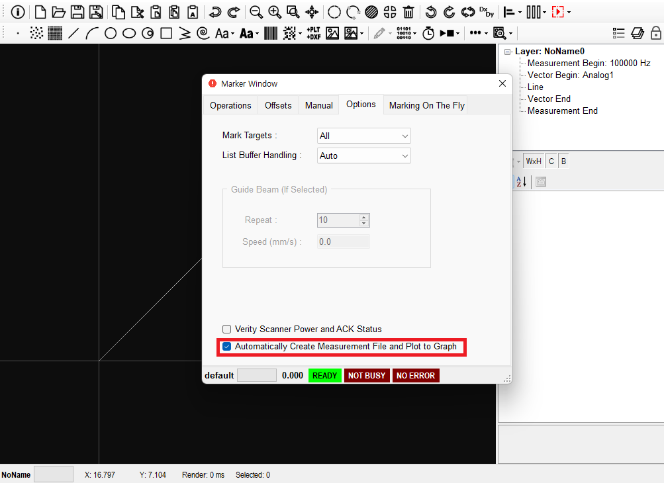This screenshot has width=664, height=483.
Task: Open the play/stop marker dropdown
Action: point(457,34)
